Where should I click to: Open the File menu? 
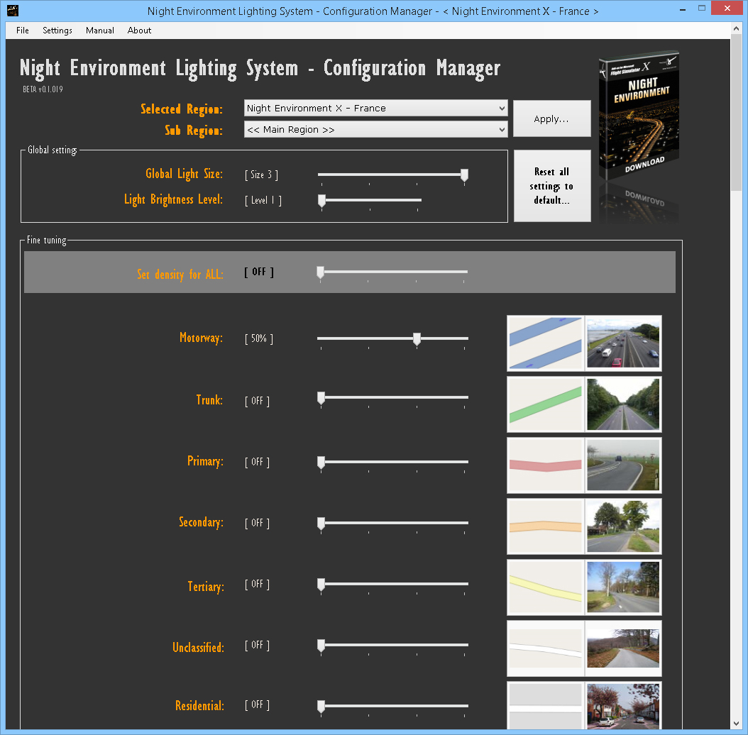coord(23,31)
